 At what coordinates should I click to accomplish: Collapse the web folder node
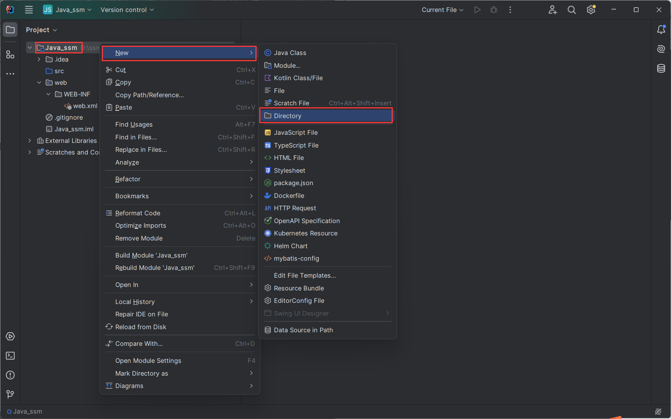[x=39, y=82]
